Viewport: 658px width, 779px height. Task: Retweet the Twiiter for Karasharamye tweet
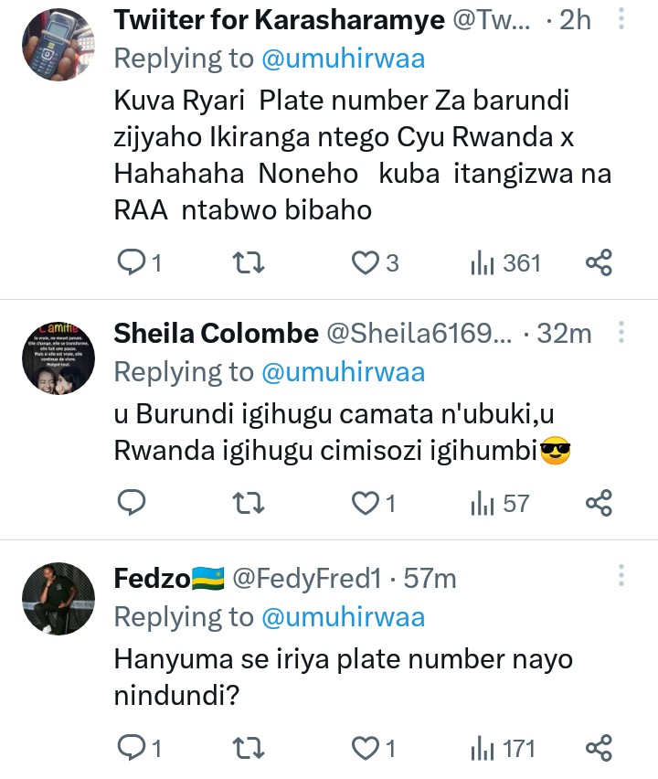click(x=249, y=263)
